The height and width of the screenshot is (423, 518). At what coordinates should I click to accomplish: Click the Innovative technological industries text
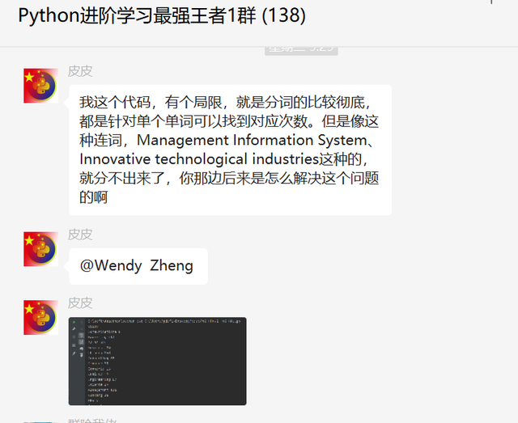point(199,159)
